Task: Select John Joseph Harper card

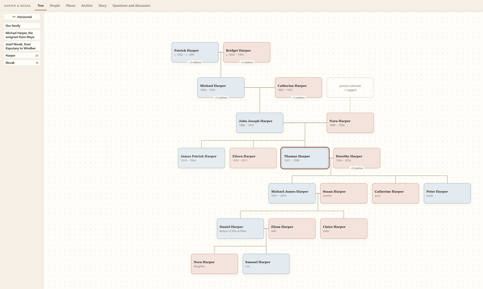Action: pos(260,123)
